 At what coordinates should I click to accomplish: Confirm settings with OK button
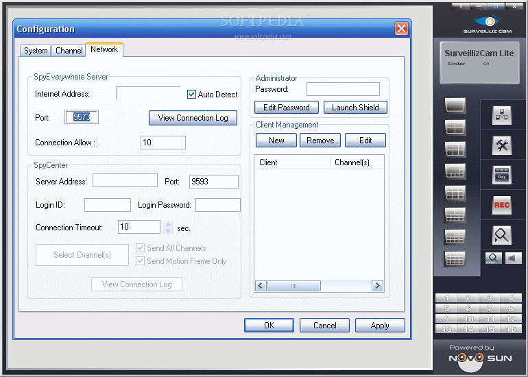pos(269,326)
